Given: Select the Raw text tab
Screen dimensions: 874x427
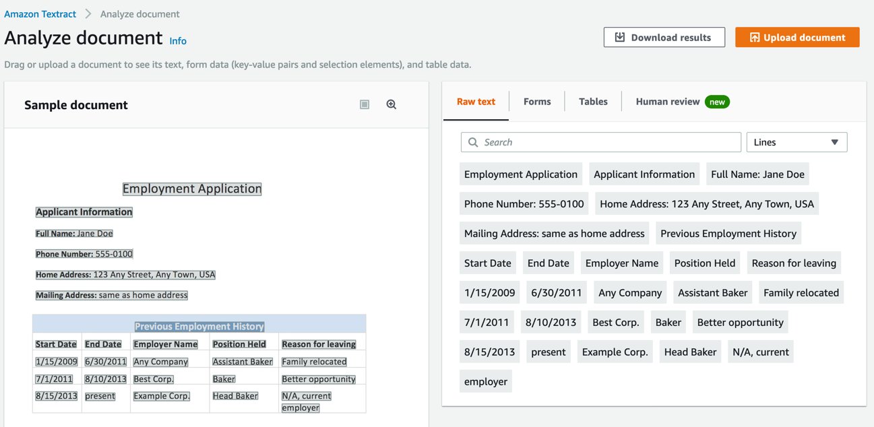Looking at the screenshot, I should (x=476, y=101).
